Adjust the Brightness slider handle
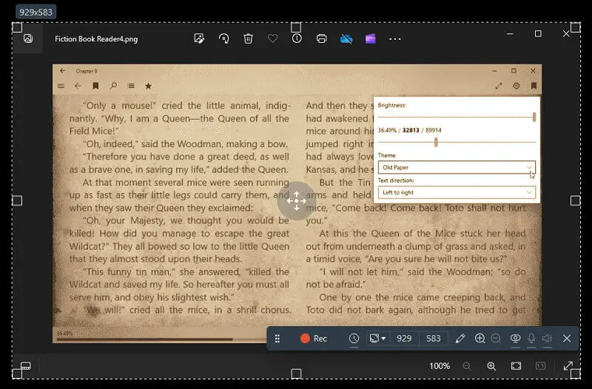Image resolution: width=592 pixels, height=389 pixels. [534, 117]
